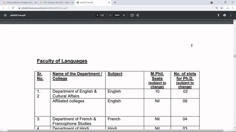
Task: Close the Official Website tab
Action: point(35,3)
